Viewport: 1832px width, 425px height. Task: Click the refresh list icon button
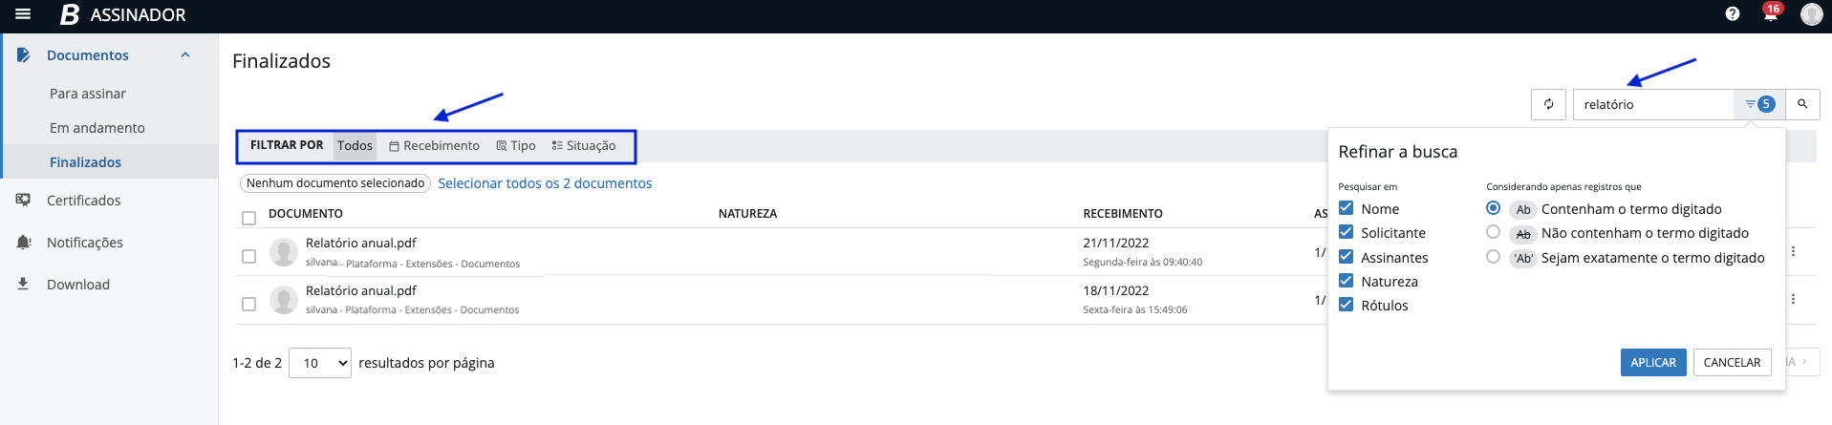click(x=1548, y=104)
